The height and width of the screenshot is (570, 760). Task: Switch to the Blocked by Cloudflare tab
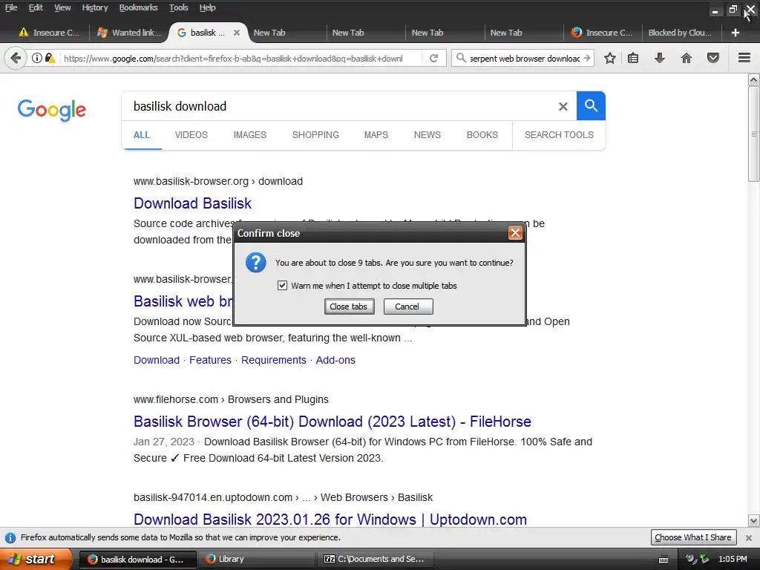680,33
